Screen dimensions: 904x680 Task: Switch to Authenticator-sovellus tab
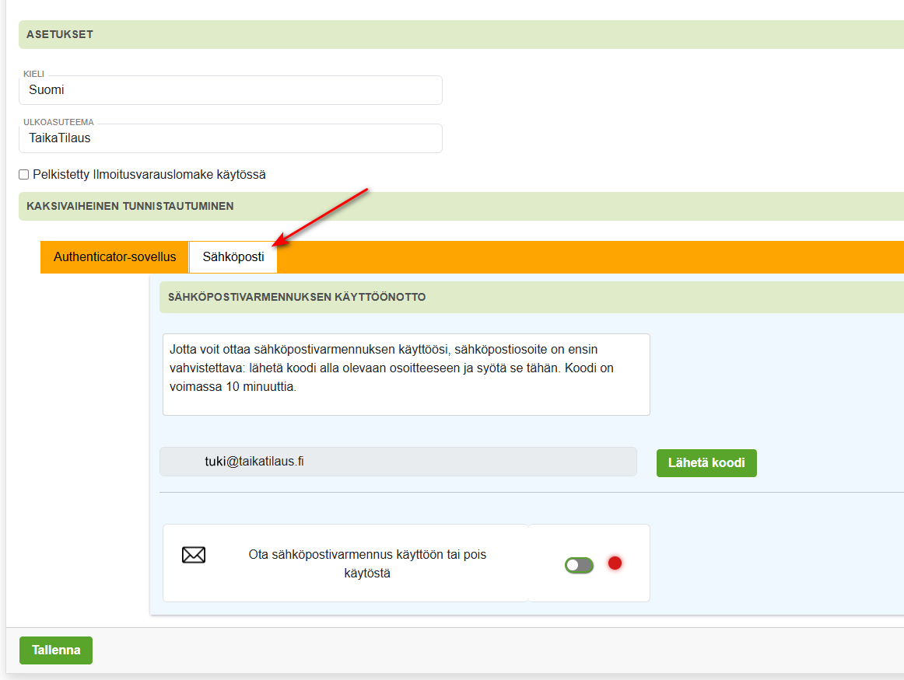coord(114,256)
